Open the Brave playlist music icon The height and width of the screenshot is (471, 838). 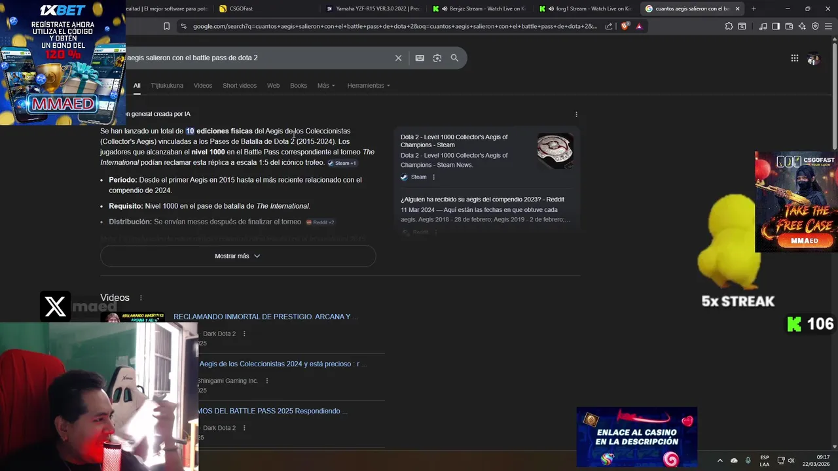click(763, 26)
